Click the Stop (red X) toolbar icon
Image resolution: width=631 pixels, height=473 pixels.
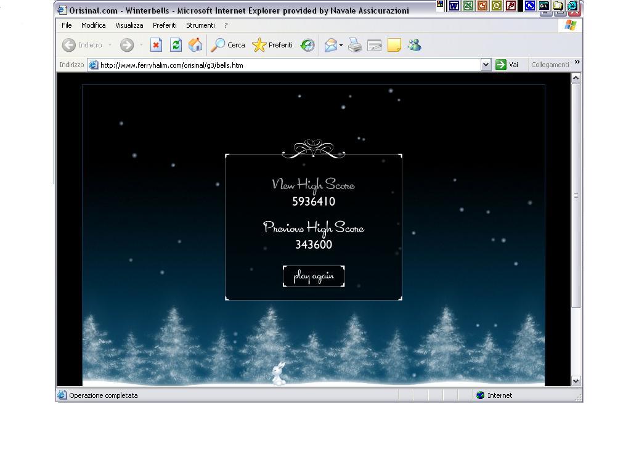coord(156,44)
